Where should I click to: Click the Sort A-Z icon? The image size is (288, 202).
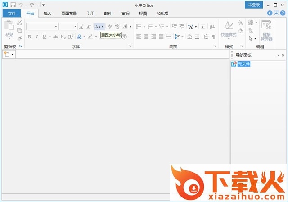tap(212, 27)
